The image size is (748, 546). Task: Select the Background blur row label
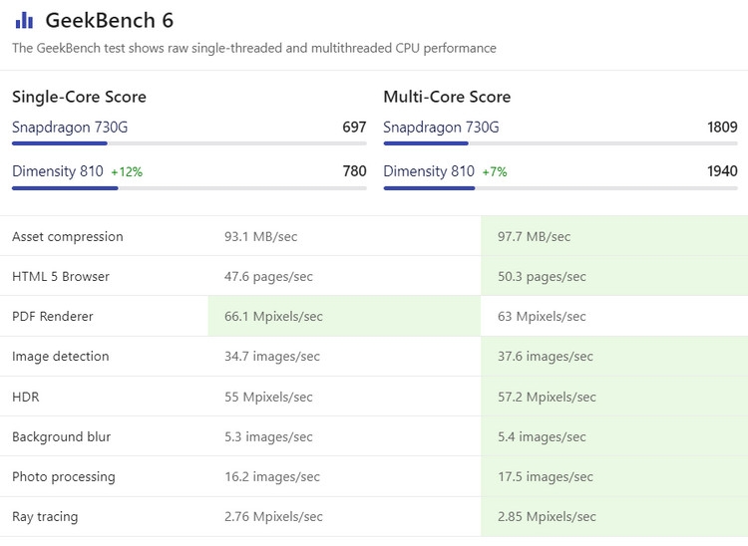62,436
